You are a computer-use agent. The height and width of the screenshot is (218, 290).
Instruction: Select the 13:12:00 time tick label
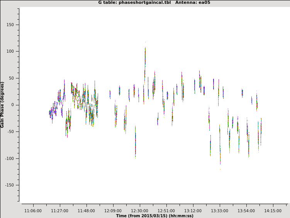click(193, 211)
